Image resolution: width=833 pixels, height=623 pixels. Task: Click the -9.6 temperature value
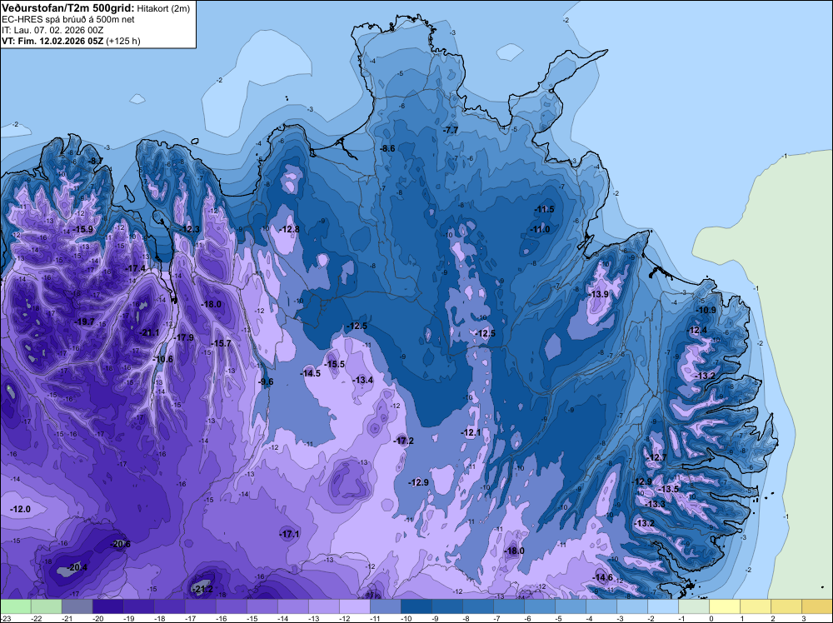pos(266,381)
